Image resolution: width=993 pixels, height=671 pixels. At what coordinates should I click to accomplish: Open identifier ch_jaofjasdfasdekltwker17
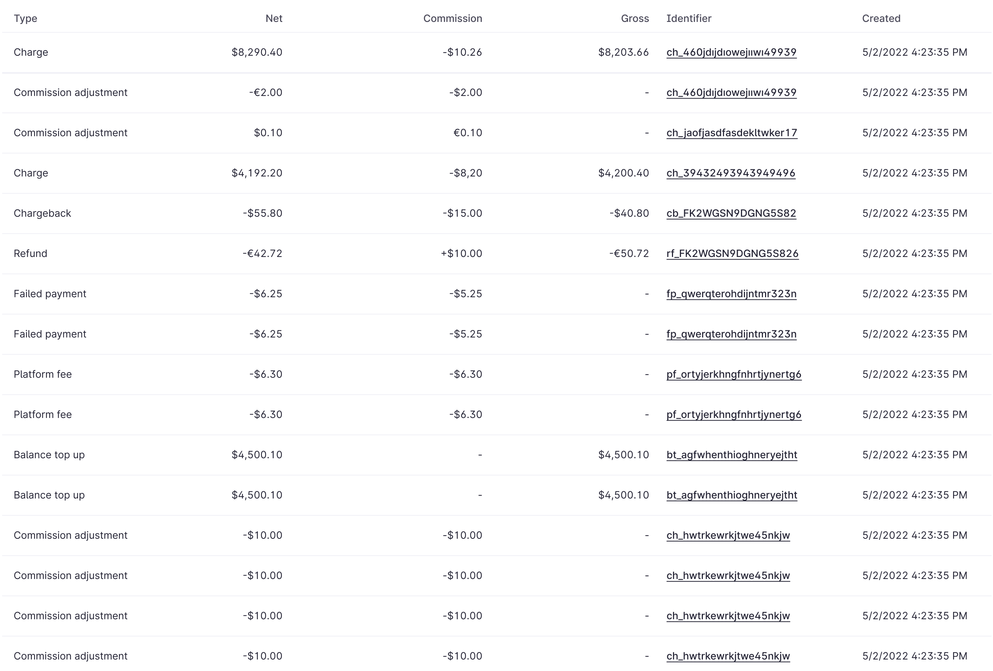(x=731, y=132)
